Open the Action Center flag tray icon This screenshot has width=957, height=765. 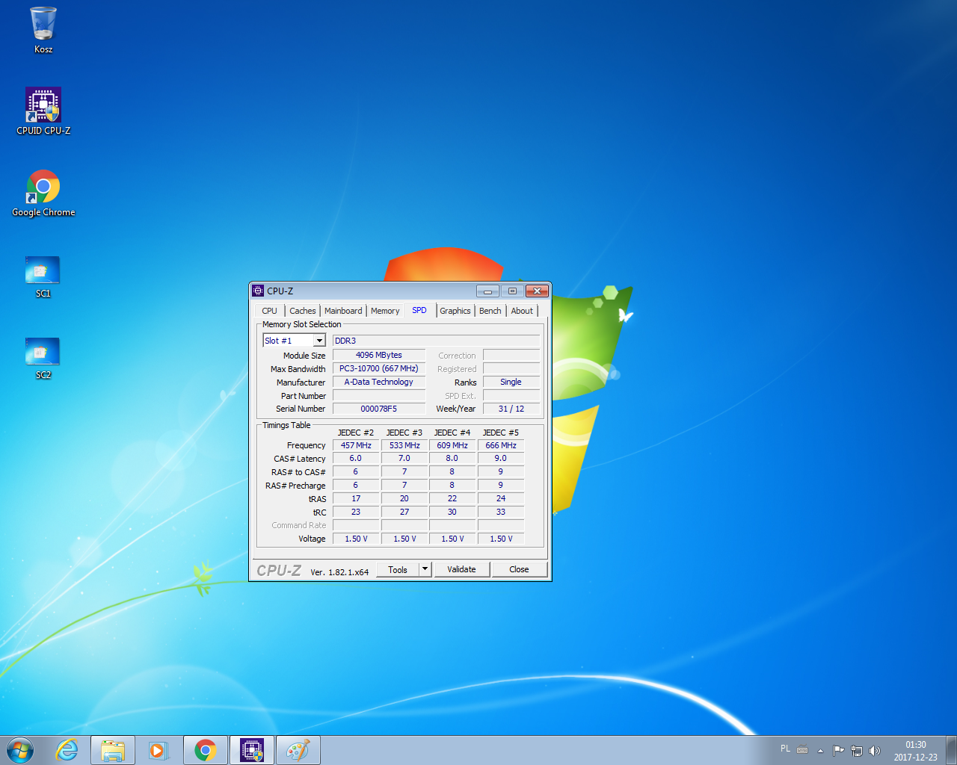[x=838, y=750]
